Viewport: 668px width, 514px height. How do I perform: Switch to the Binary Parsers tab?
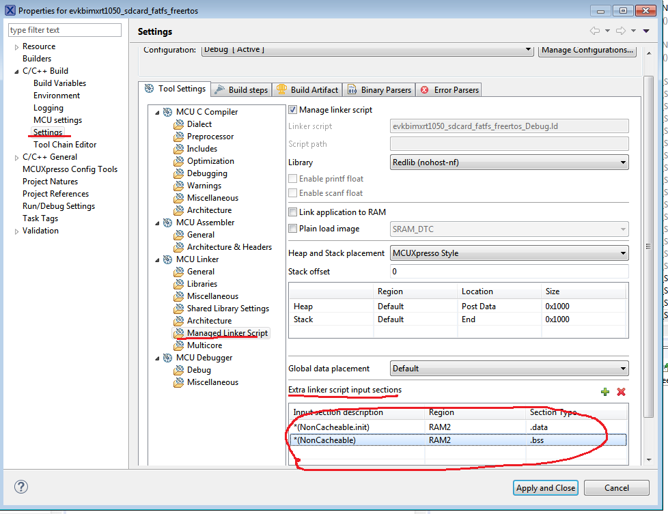(x=379, y=89)
